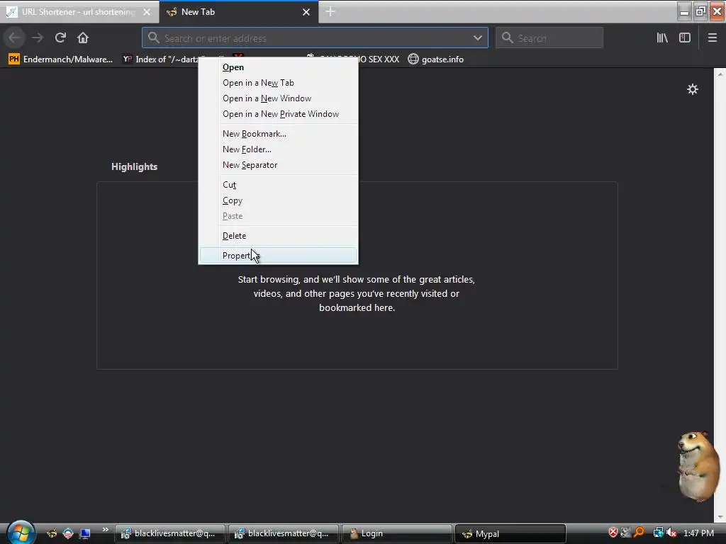Click the muted volume tray icon

click(x=671, y=533)
